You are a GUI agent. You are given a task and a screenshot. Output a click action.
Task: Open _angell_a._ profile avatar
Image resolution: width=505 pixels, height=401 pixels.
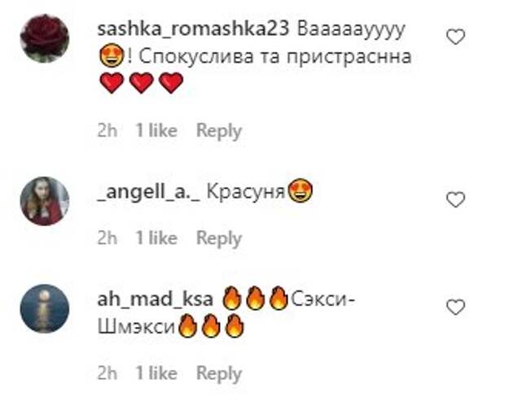(45, 201)
